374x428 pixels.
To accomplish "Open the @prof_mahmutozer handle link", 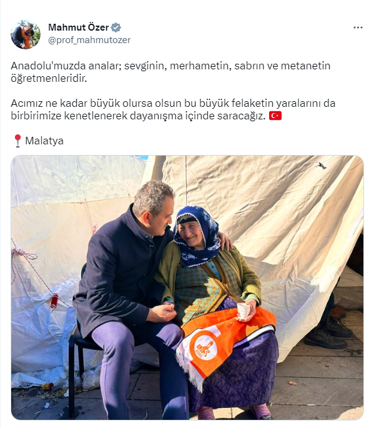I will point(89,40).
